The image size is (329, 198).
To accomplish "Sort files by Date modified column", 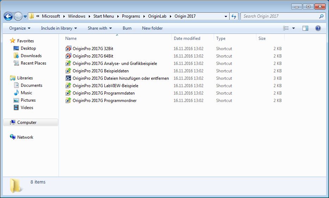I will 187,38.
